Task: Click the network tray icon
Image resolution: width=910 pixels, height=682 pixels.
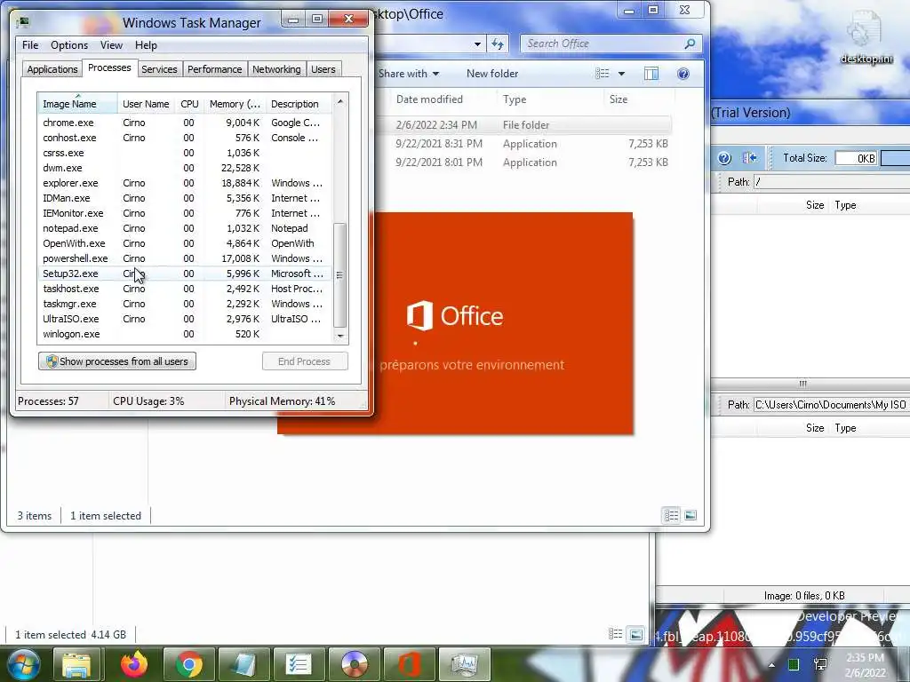Action: (x=820, y=664)
